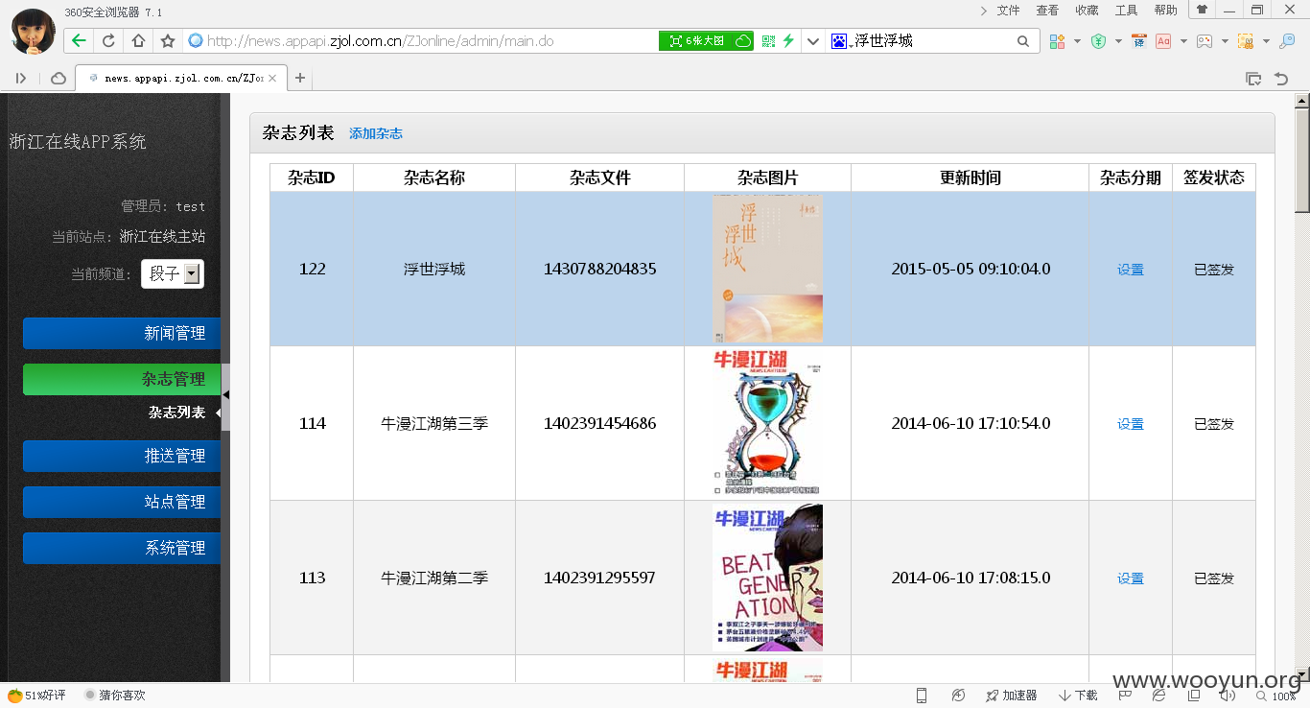Open the extensions grid icon
The width and height of the screenshot is (1310, 708).
coord(1057,41)
